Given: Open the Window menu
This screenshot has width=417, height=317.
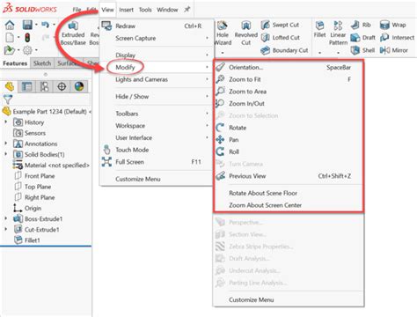Looking at the screenshot, I should pos(167,10).
